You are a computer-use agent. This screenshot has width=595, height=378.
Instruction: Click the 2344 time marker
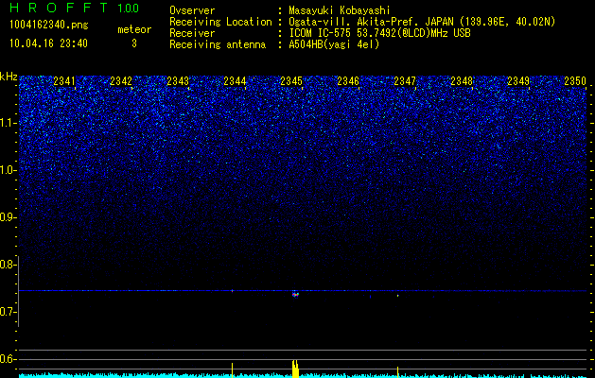[x=235, y=80]
